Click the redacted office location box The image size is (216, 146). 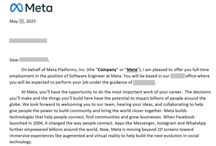tap(178, 76)
